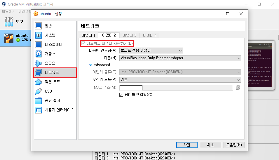The height and width of the screenshot is (160, 279).
Task: Switch to the 어댑터 4 tab
Action: [150, 35]
